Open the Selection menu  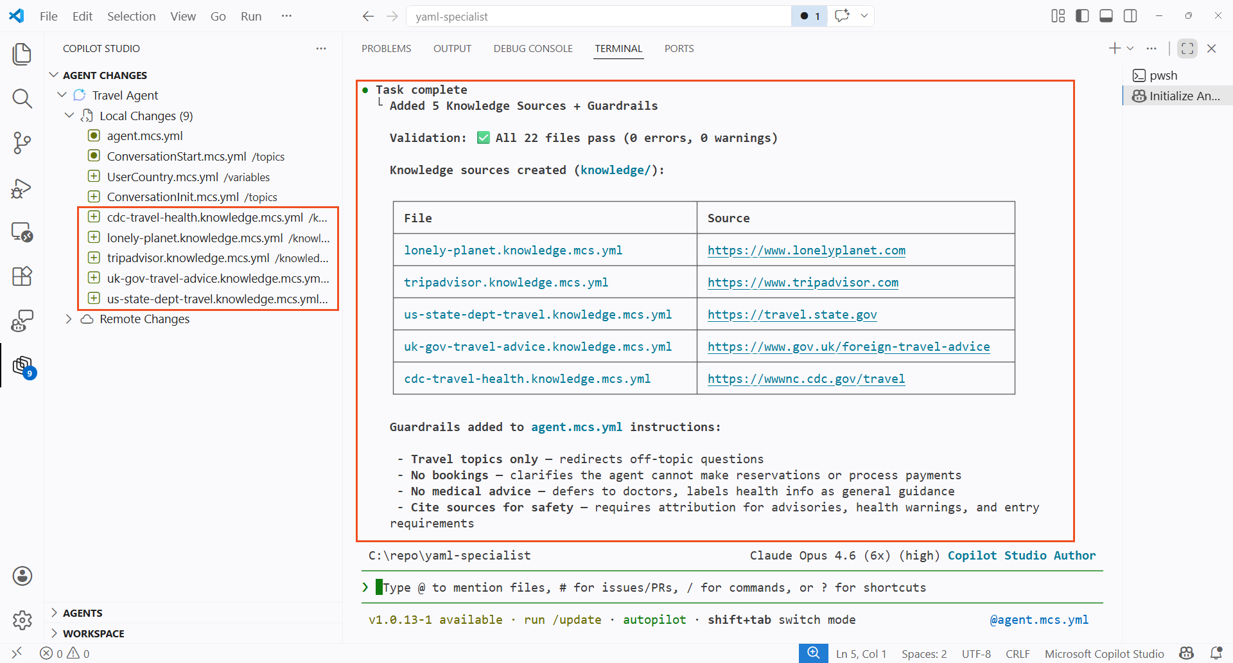[x=131, y=16]
